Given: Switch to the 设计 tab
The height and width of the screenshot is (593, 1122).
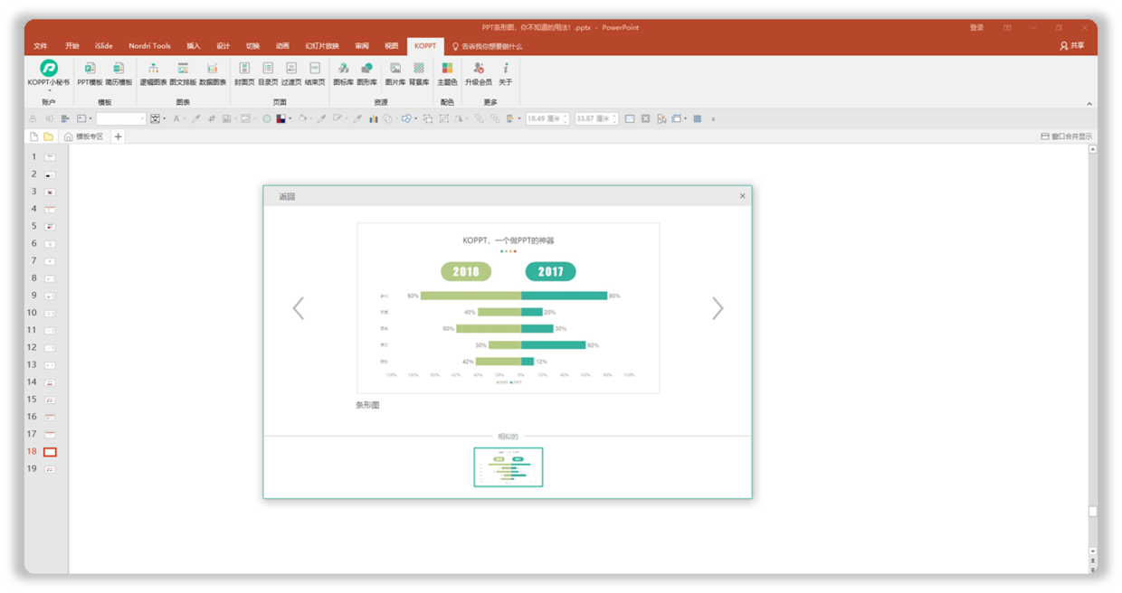Looking at the screenshot, I should click(223, 46).
